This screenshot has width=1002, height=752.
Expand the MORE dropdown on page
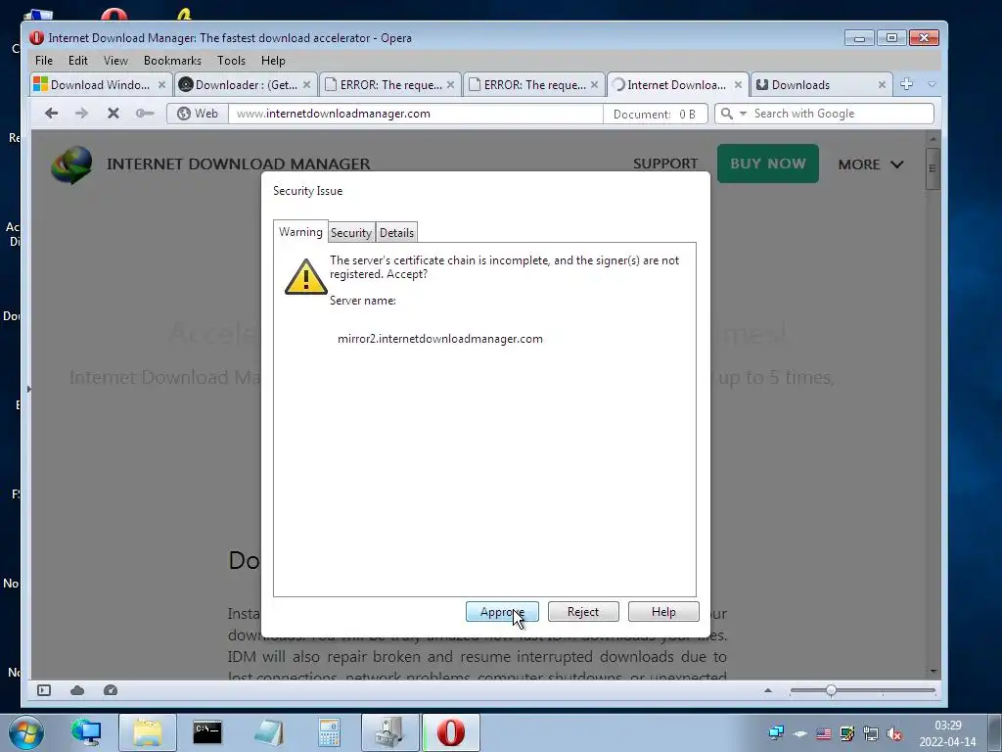click(x=870, y=164)
